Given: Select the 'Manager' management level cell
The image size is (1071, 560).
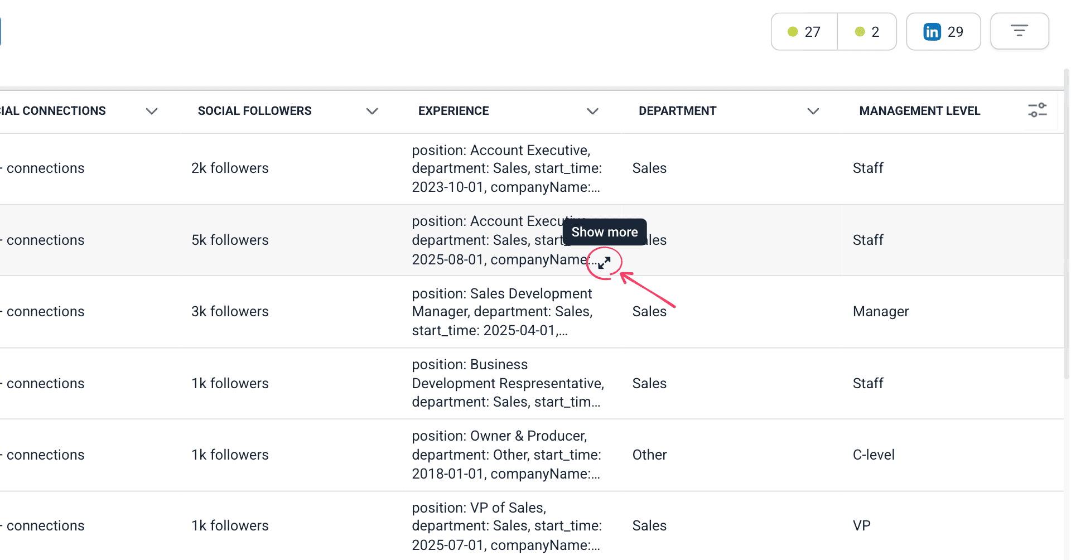Looking at the screenshot, I should click(881, 311).
